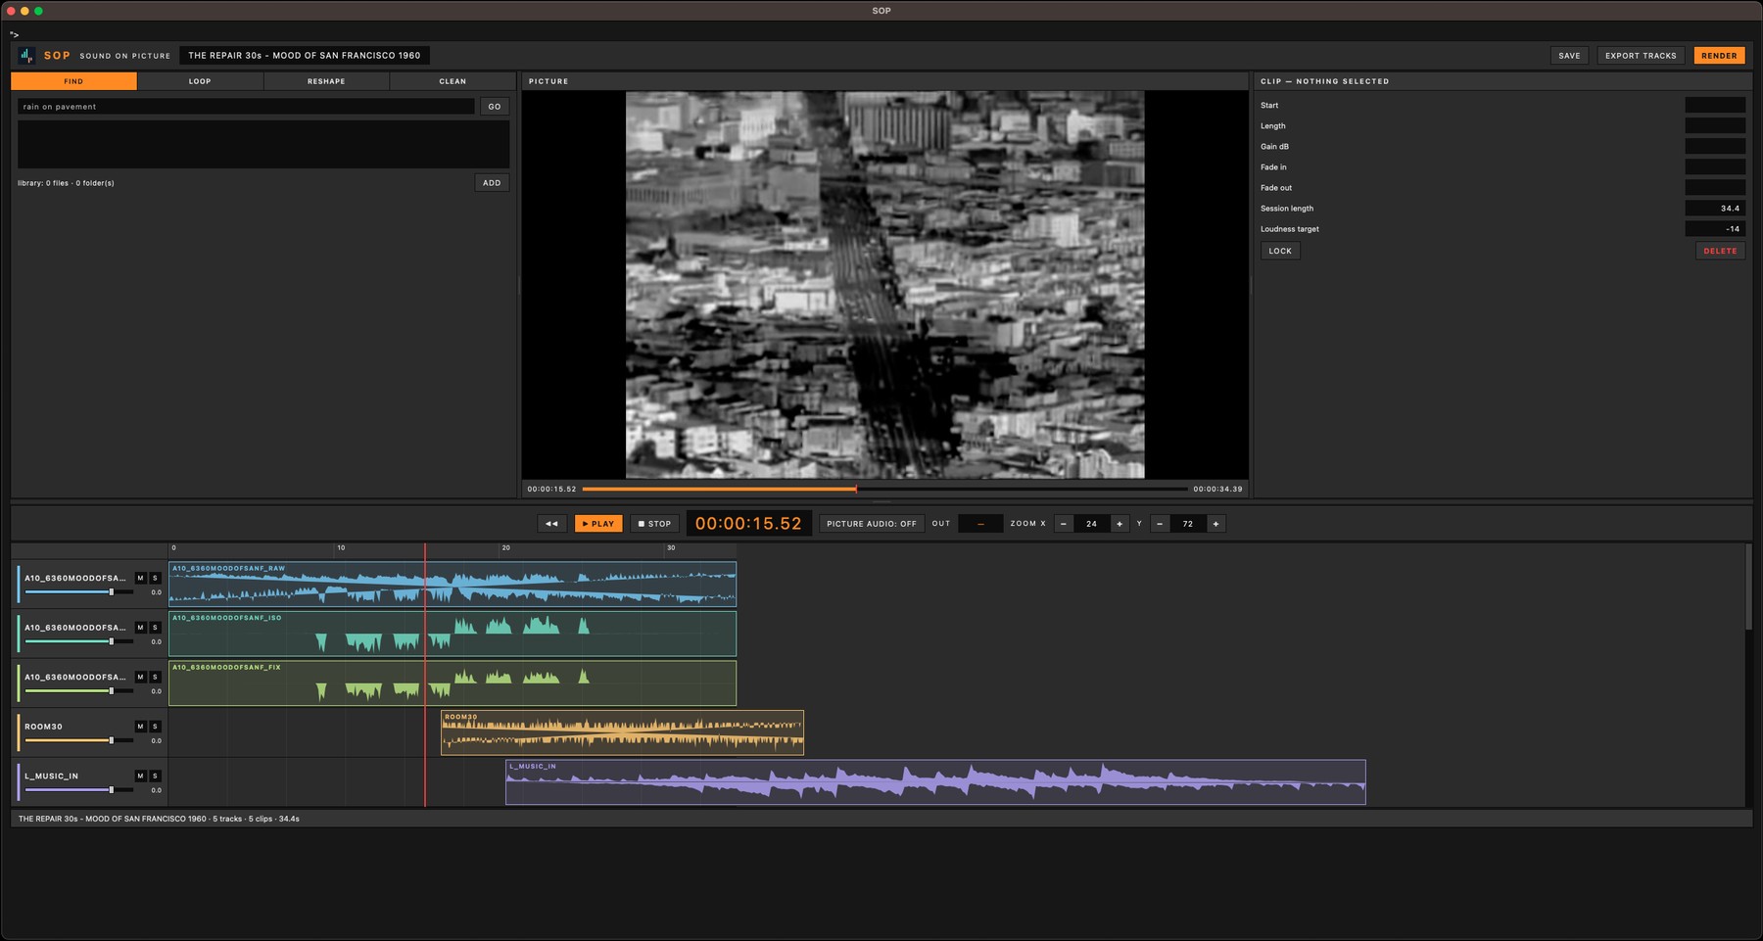Click the SAVE button
Image resolution: width=1763 pixels, height=941 pixels.
click(x=1569, y=56)
